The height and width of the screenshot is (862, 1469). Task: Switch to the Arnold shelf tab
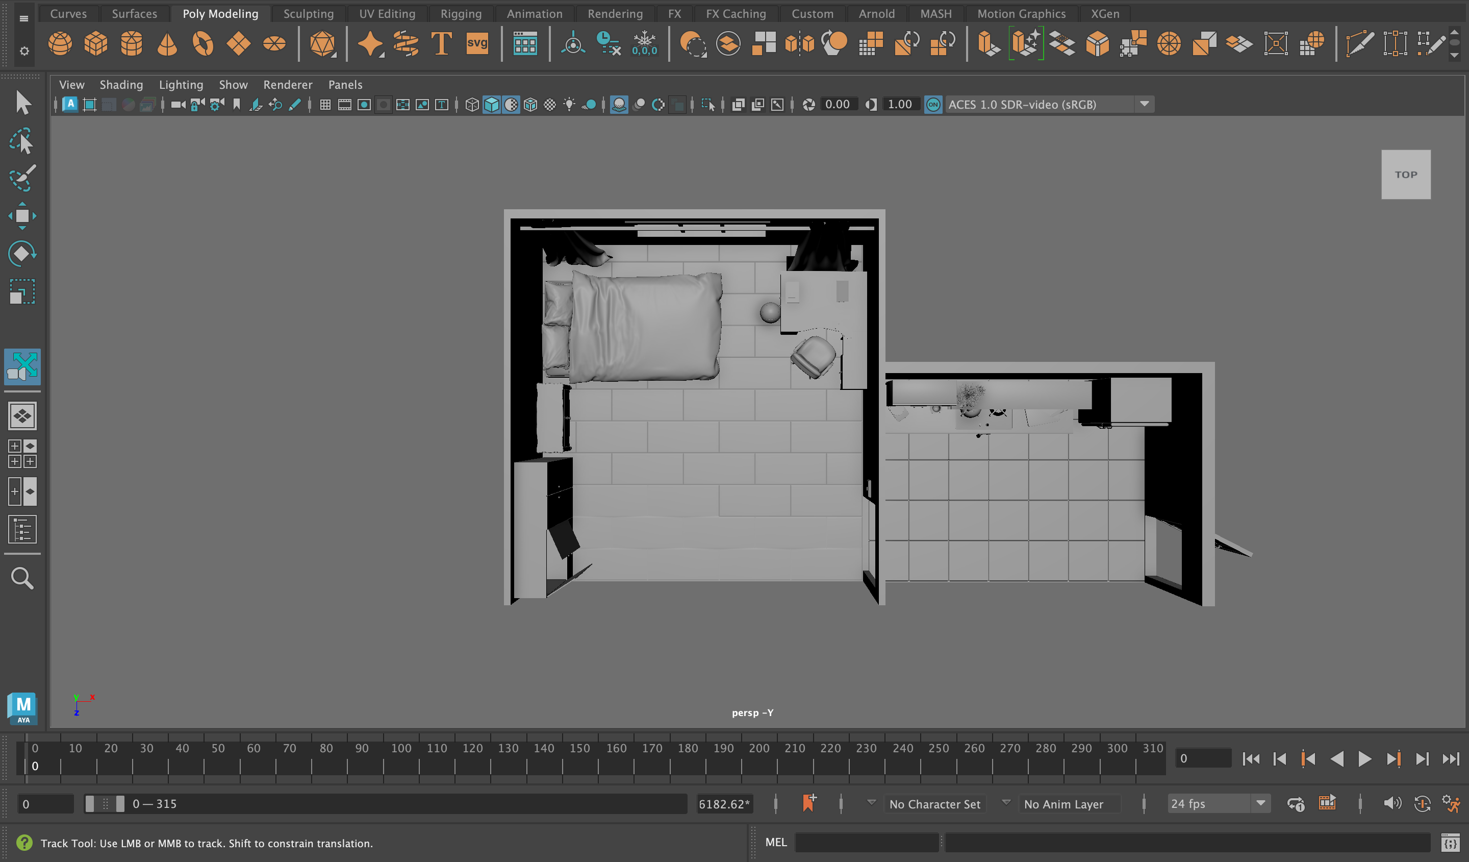pos(876,13)
